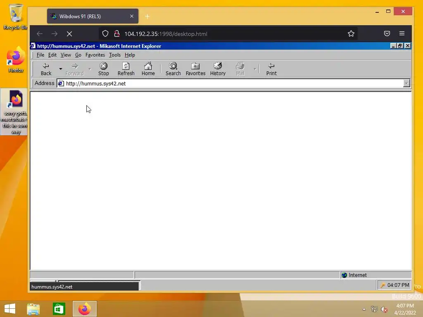Stop the page loading in Internet Explorer
The image size is (423, 317).
(103, 69)
